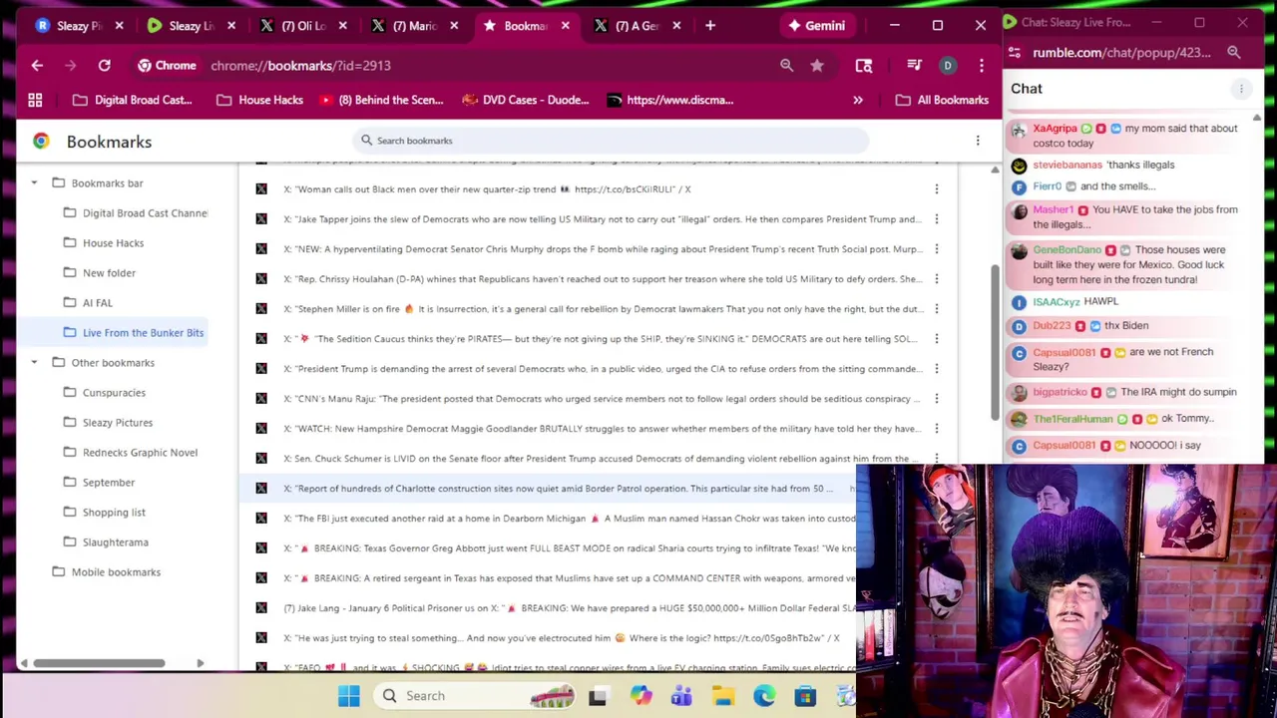The height and width of the screenshot is (718, 1277).
Task: Open Windows Start button
Action: (x=348, y=696)
